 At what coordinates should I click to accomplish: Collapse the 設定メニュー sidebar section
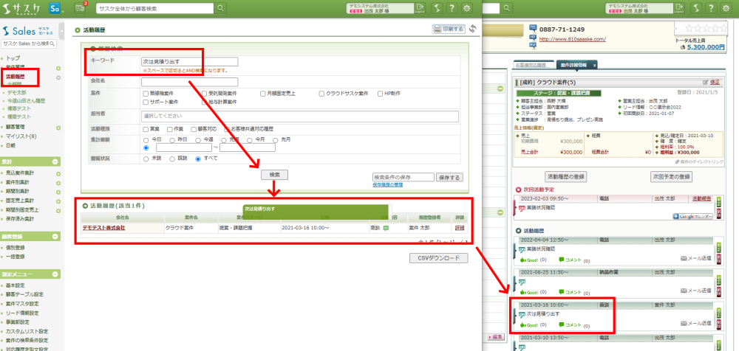coord(56,274)
